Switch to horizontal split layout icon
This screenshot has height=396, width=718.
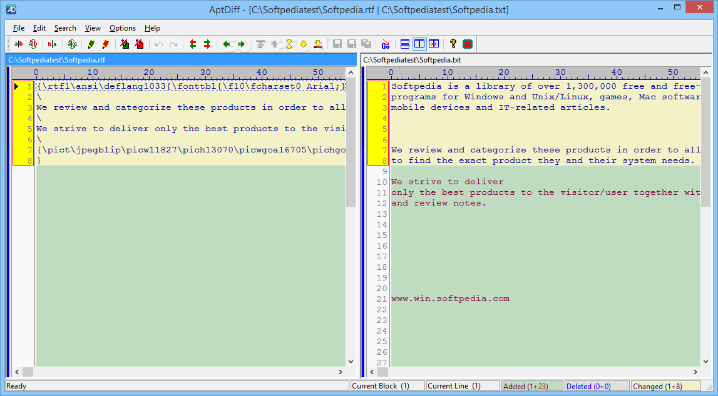coord(405,44)
